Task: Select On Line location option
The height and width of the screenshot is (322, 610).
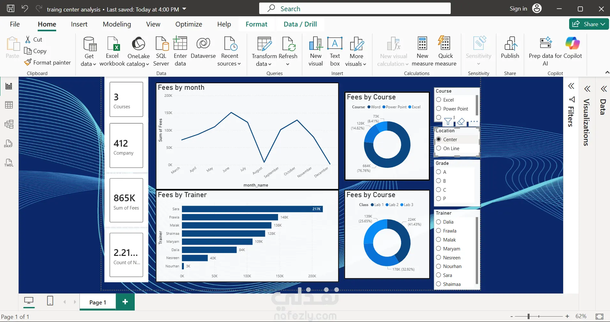Action: (x=439, y=148)
